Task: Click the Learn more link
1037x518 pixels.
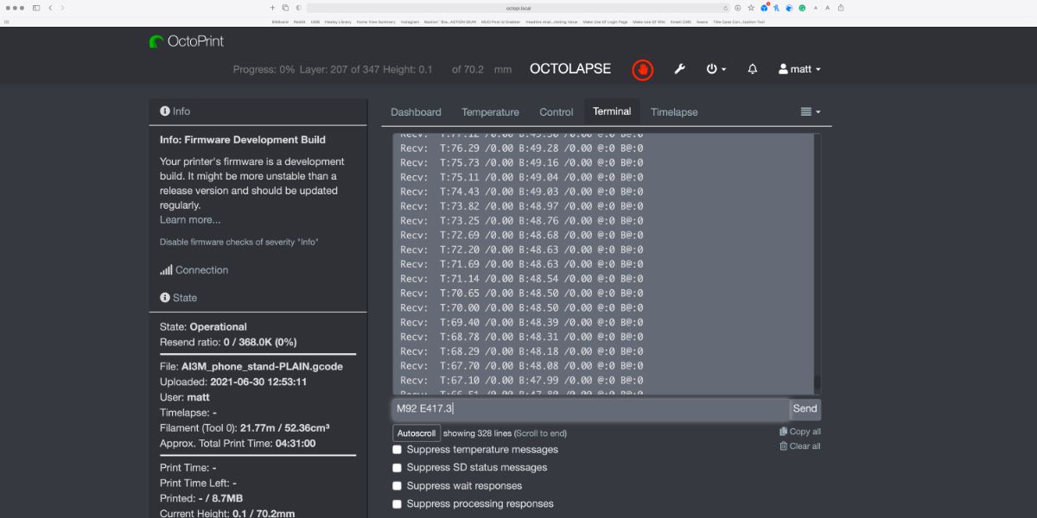Action: coord(188,219)
